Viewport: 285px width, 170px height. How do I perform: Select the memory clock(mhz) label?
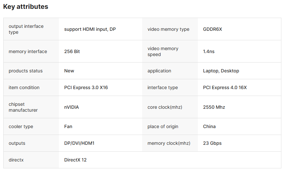(169, 143)
